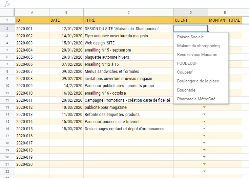Select column B header
This screenshot has width=249, height=178.
point(66,13)
